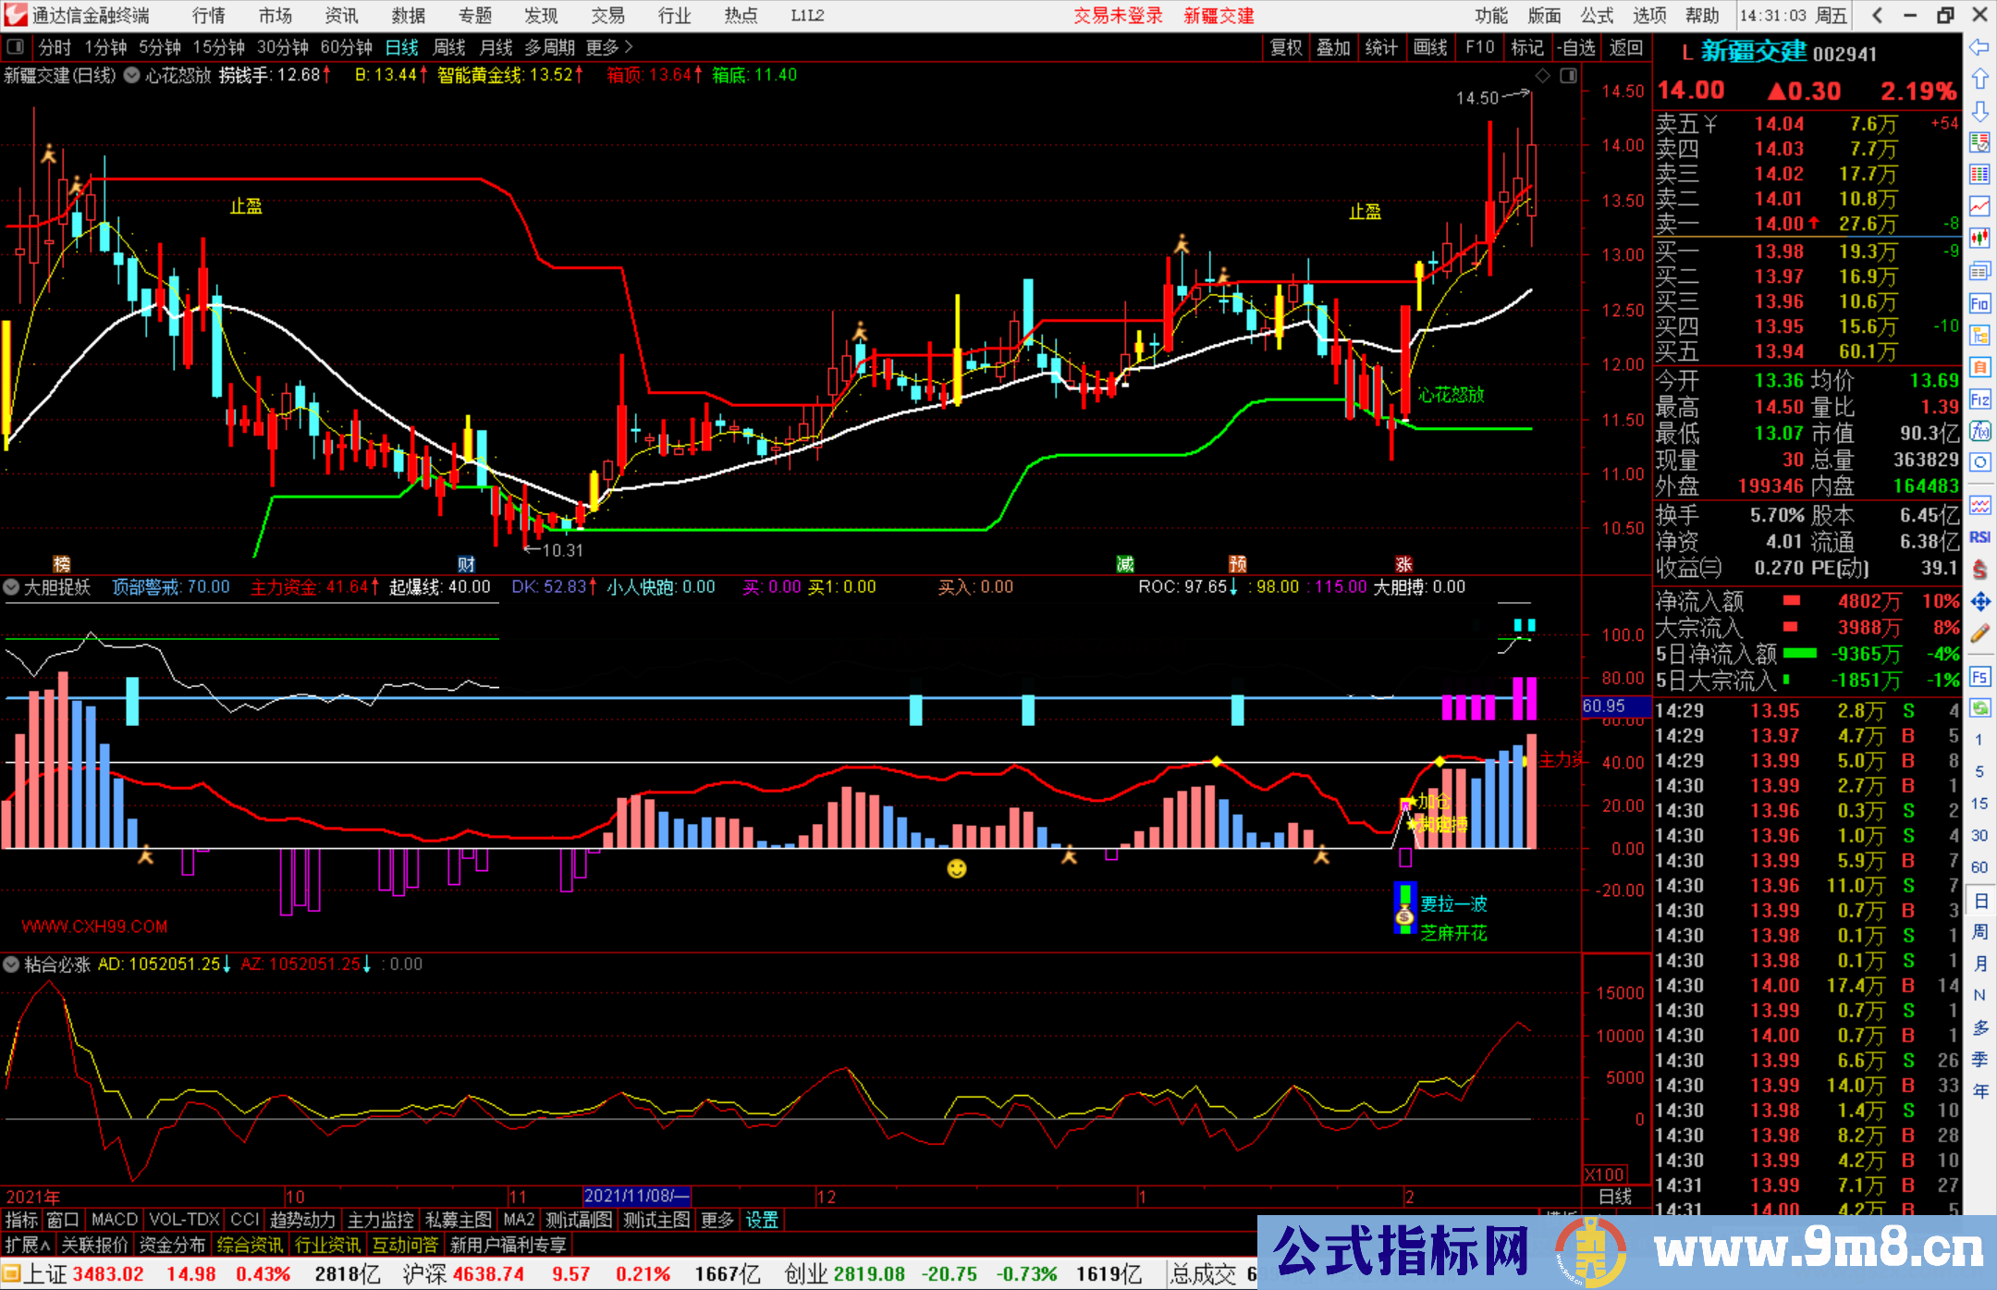
Task: Click the 交易未登录 login link
Action: (x=1118, y=16)
